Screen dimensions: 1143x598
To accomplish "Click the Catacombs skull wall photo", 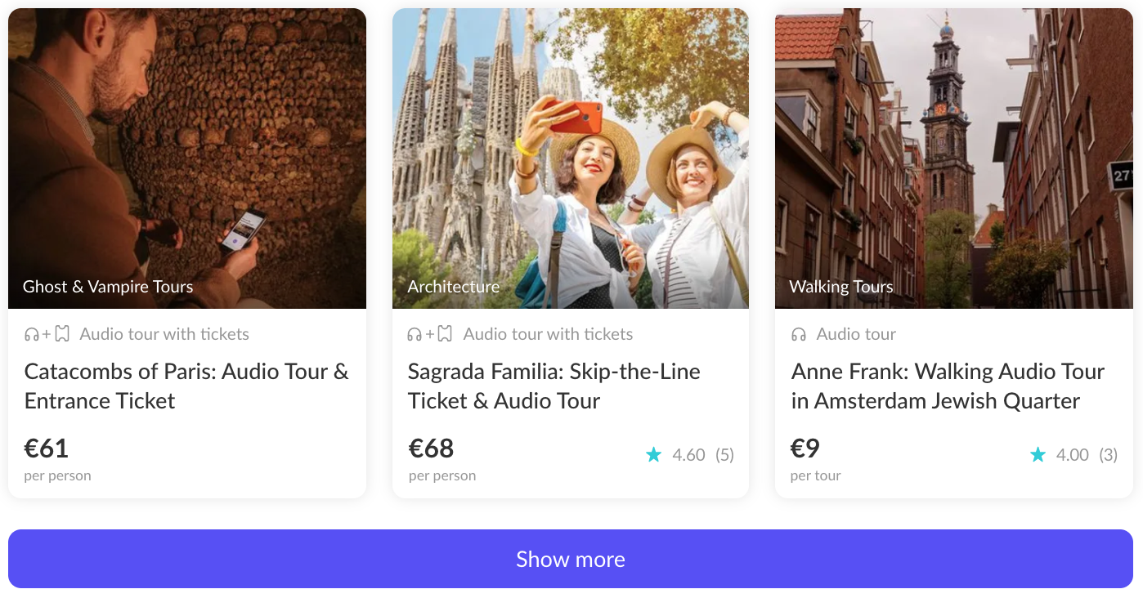I will click(187, 147).
